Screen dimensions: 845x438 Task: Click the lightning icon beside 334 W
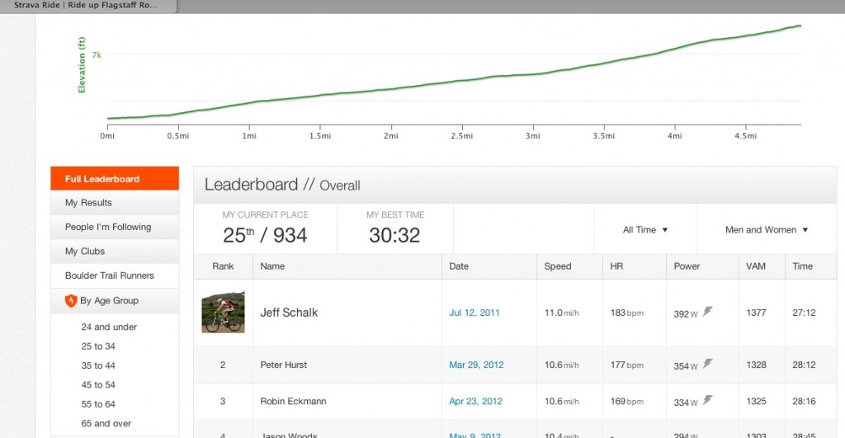click(707, 401)
